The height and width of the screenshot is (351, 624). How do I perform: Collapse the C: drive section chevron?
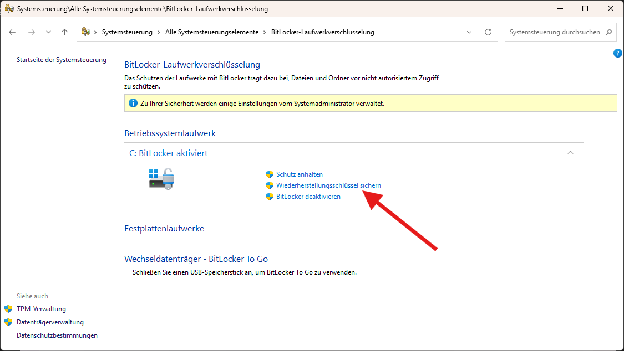click(570, 152)
